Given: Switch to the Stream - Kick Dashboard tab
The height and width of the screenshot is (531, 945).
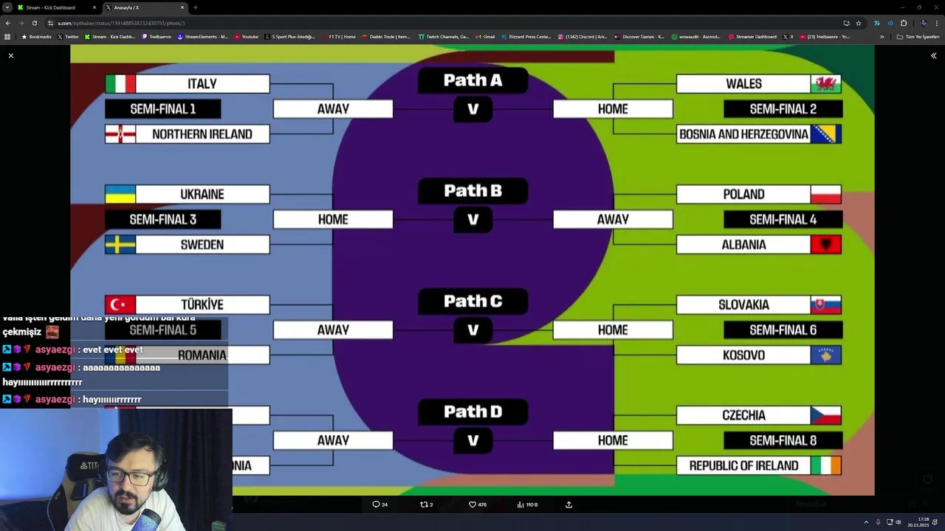Looking at the screenshot, I should (52, 7).
